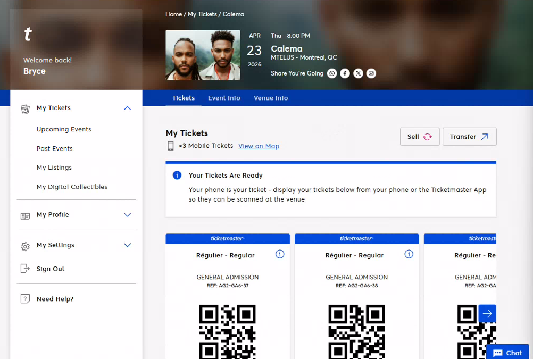Click the next ticket arrow button
The height and width of the screenshot is (359, 533).
point(487,313)
